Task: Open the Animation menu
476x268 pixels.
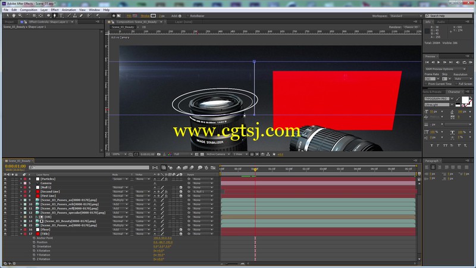Action: click(69, 10)
